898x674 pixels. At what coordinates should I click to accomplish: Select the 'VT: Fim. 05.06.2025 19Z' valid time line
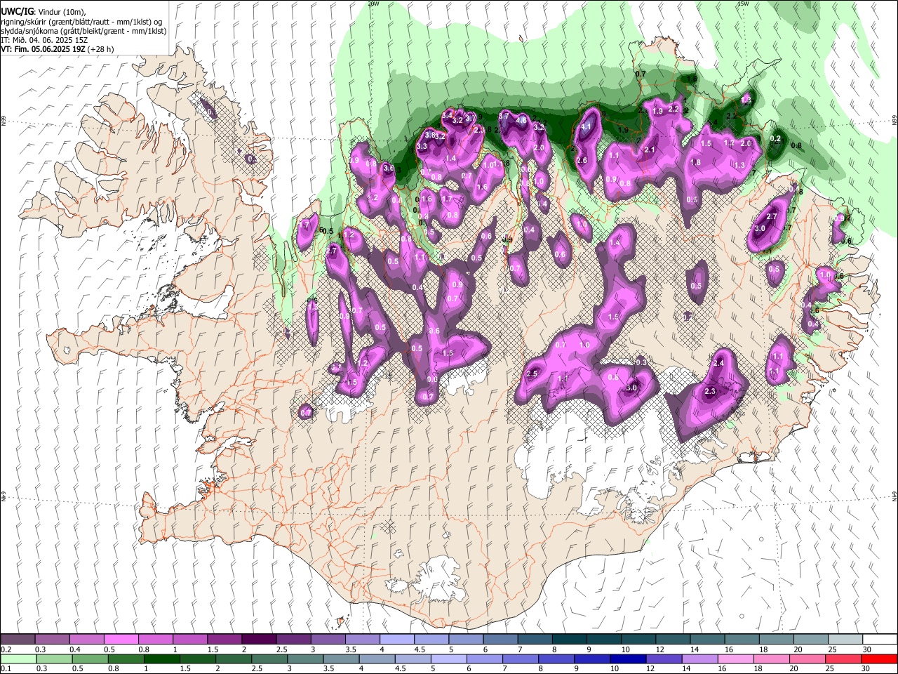(x=43, y=49)
